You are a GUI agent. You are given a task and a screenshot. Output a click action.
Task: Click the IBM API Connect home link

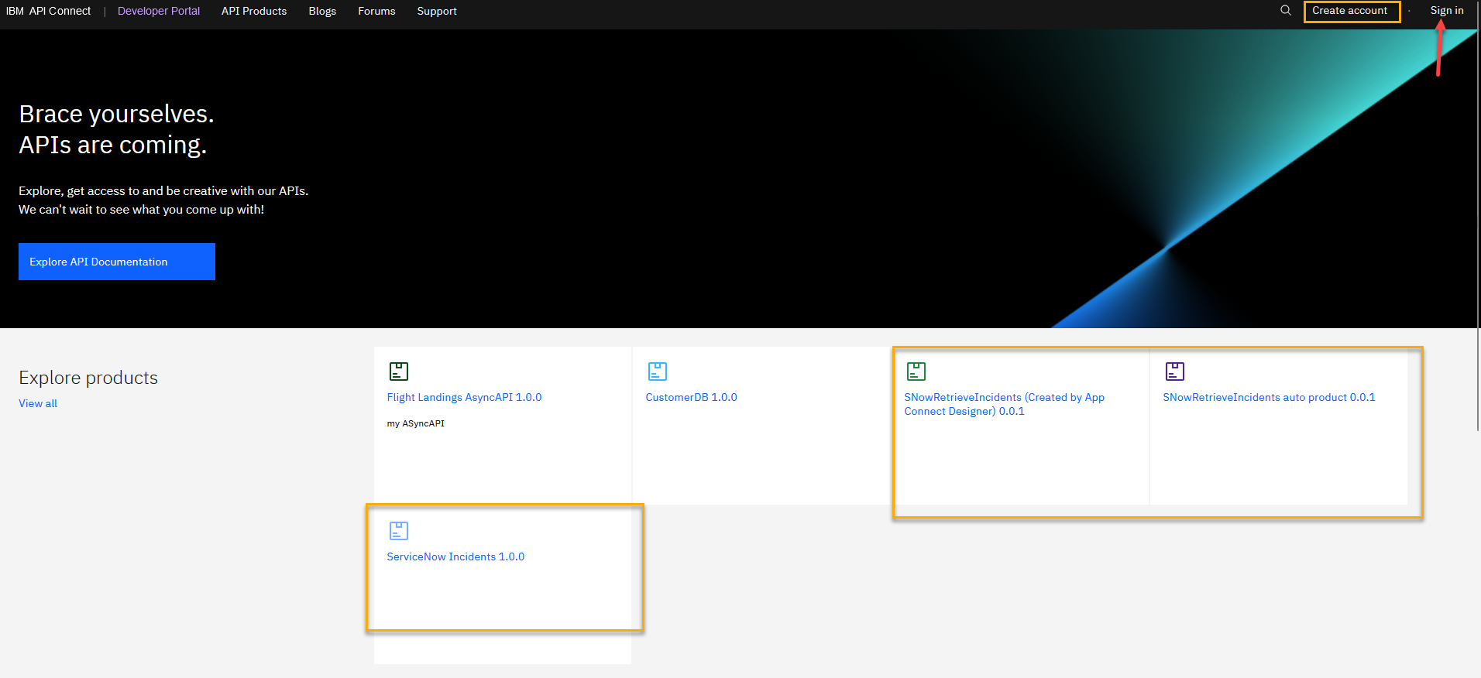[48, 12]
